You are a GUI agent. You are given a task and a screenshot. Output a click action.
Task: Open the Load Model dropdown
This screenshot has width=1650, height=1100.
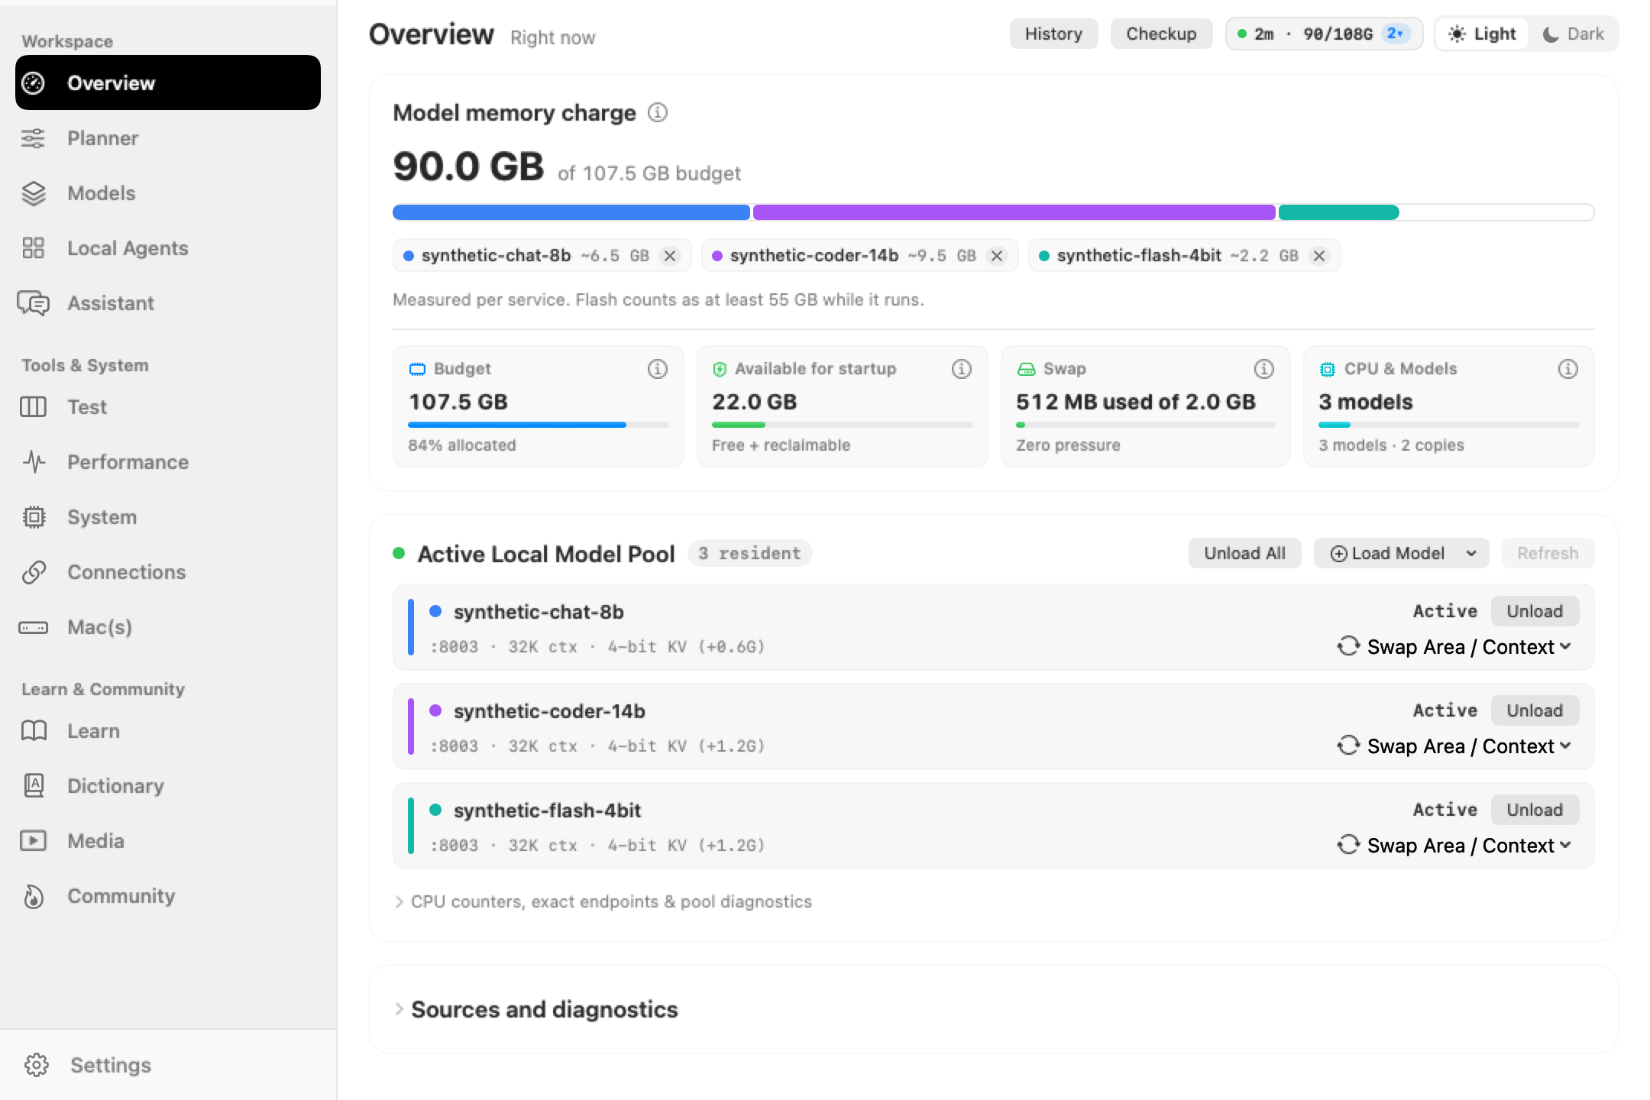1401,553
